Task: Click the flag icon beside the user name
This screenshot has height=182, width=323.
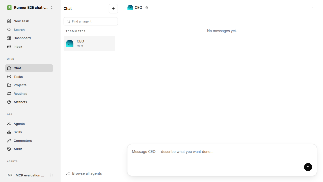Action: [x=51, y=175]
